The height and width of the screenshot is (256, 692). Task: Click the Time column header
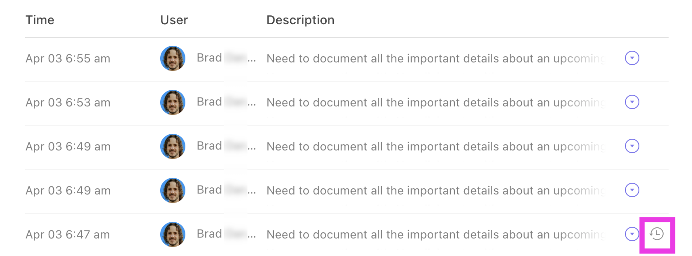(40, 20)
